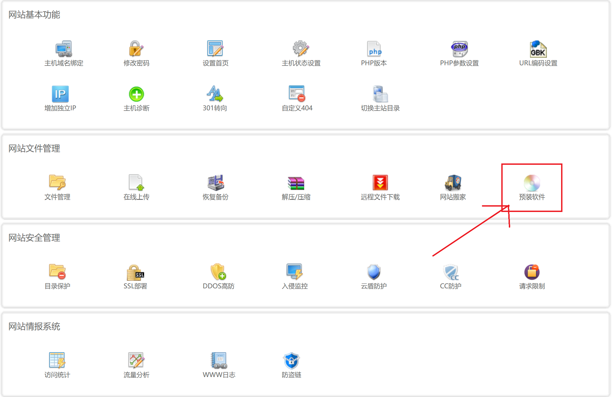The width and height of the screenshot is (612, 397).
Task: Open PHP参数设置 icon
Action: (459, 49)
